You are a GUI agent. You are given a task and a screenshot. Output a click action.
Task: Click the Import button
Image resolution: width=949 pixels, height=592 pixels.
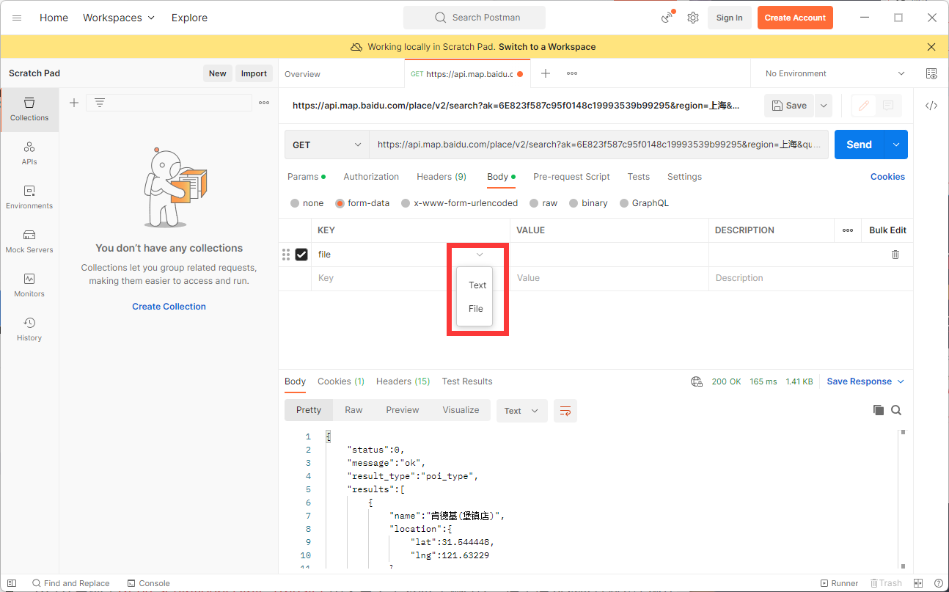click(x=254, y=73)
